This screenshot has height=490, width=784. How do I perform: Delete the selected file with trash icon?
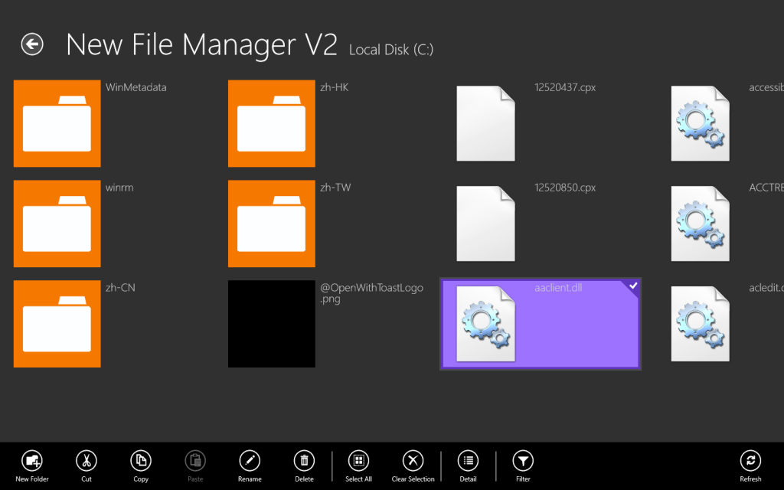(304, 461)
